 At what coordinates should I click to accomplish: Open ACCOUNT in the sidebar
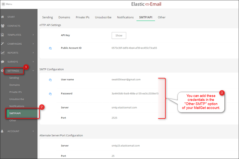point(13,131)
